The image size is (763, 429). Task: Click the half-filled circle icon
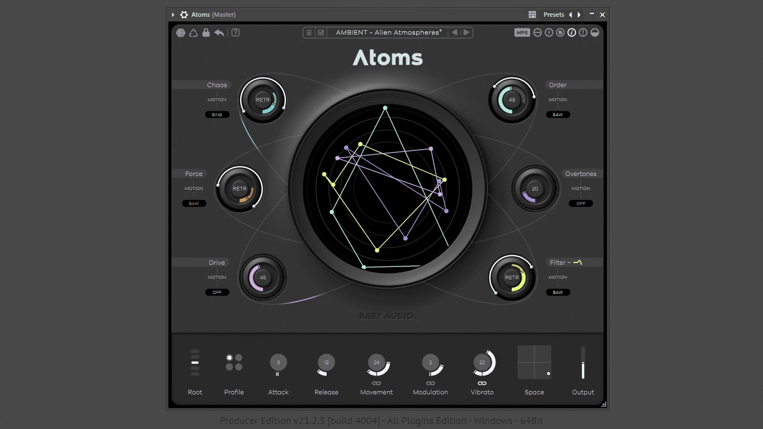(x=595, y=32)
